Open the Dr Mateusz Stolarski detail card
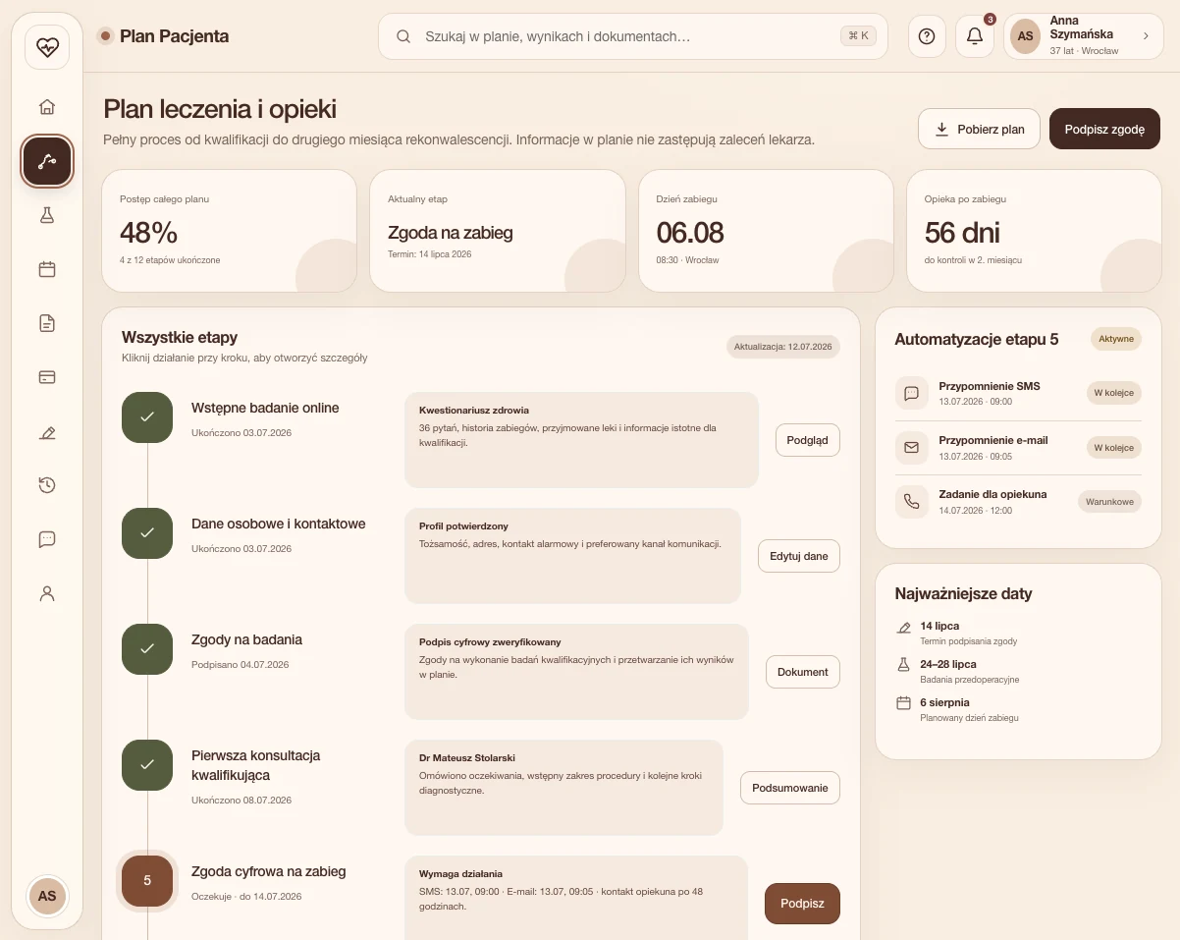The image size is (1180, 940). click(563, 788)
